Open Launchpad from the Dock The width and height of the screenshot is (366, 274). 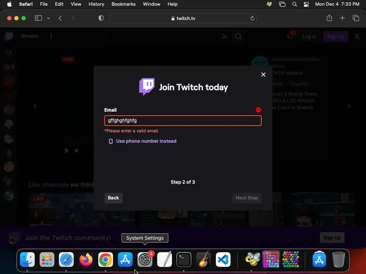point(47,259)
